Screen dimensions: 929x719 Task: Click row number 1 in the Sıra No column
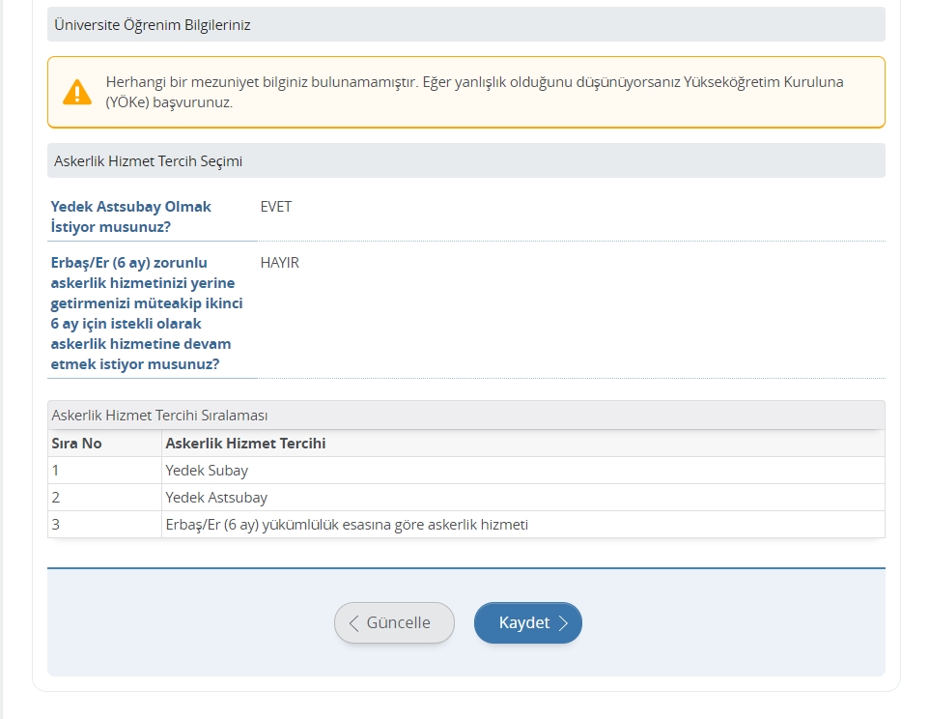click(x=55, y=470)
